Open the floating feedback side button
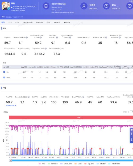This screenshot has height=166, width=133. coord(131,135)
